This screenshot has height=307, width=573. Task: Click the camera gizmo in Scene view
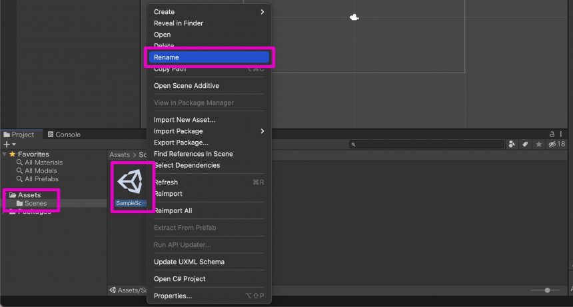click(x=354, y=17)
